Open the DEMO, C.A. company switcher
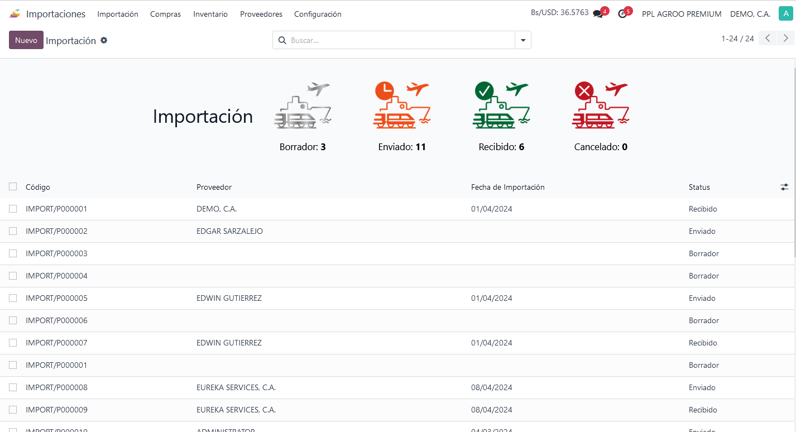 750,14
